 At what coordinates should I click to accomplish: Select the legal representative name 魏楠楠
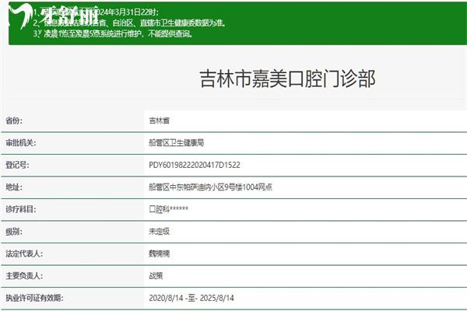tap(159, 253)
